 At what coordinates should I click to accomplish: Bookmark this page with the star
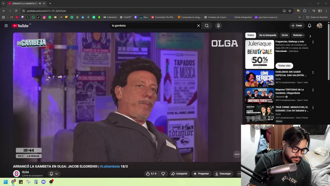(x=290, y=11)
